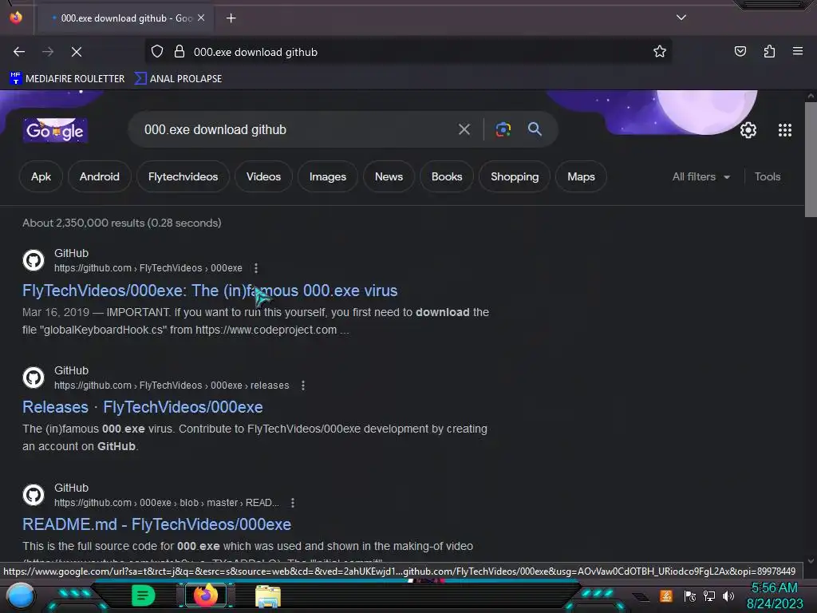Image resolution: width=817 pixels, height=613 pixels.
Task: Bookmark this page with the star icon
Action: [x=660, y=52]
